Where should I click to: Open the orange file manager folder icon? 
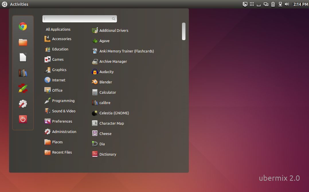click(x=23, y=42)
